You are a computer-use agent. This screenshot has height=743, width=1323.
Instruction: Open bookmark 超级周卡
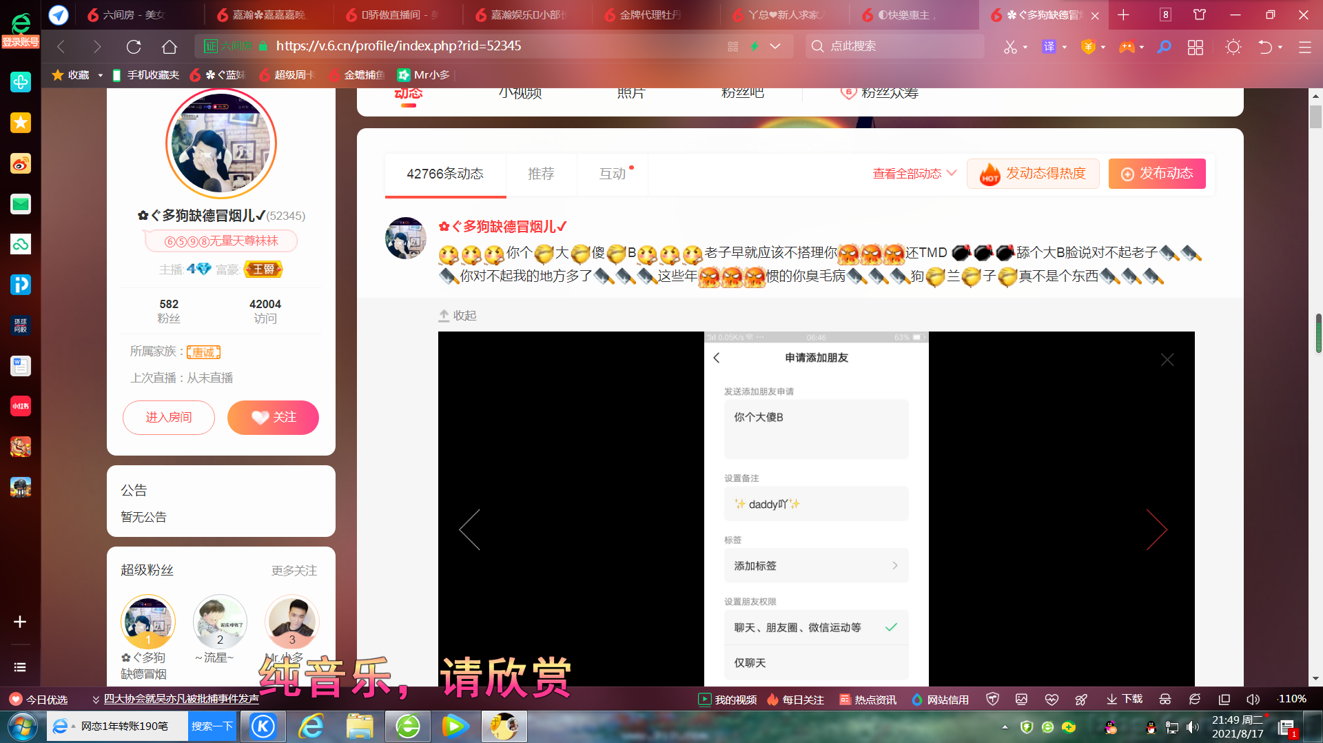coord(287,75)
